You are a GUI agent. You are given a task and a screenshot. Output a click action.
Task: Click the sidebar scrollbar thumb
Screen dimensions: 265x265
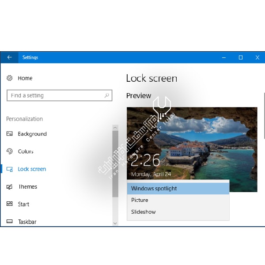(x=115, y=164)
